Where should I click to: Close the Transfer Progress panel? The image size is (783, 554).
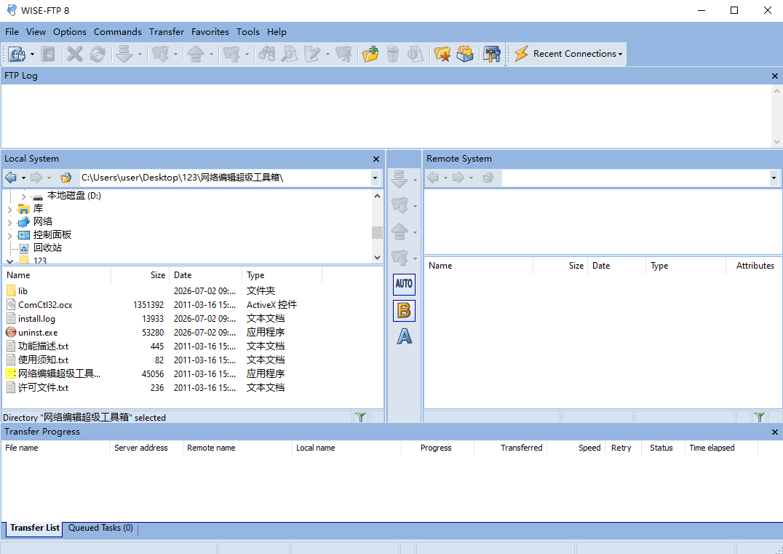pos(775,432)
